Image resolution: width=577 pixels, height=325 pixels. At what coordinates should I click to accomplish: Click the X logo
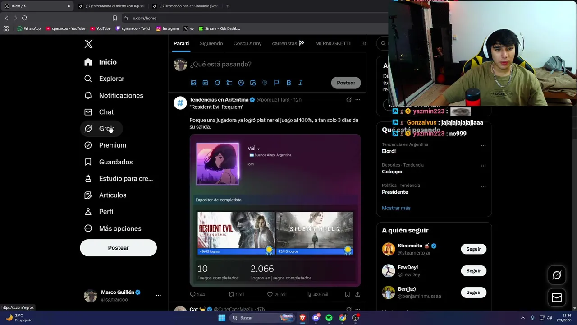point(88,44)
